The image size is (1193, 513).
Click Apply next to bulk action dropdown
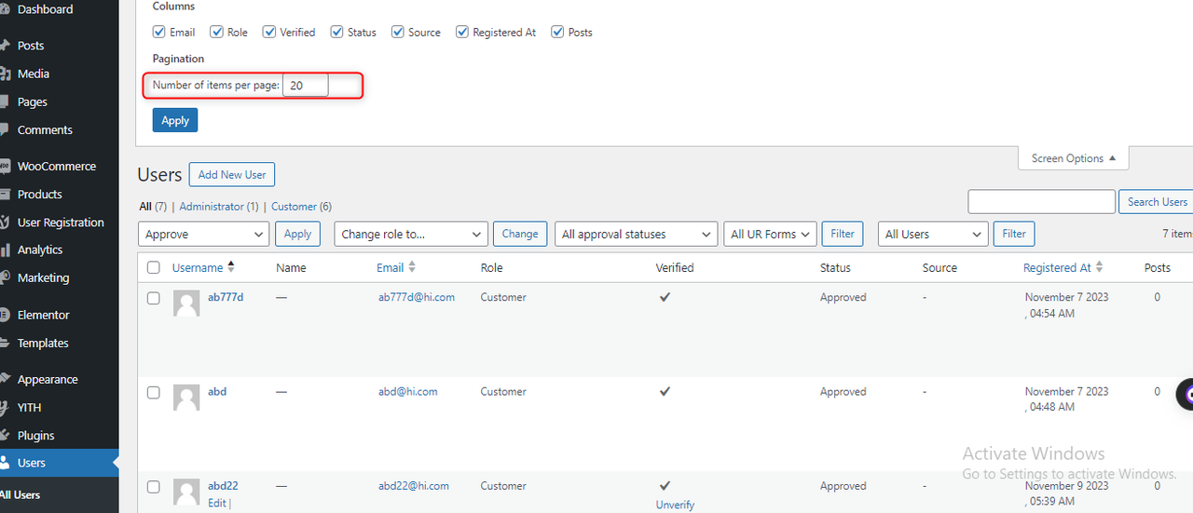[x=298, y=234]
